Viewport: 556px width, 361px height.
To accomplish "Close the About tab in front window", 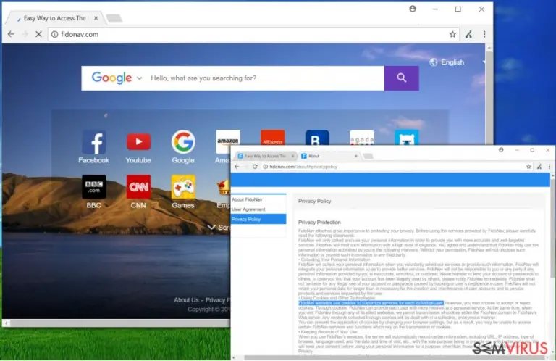I will (355, 156).
